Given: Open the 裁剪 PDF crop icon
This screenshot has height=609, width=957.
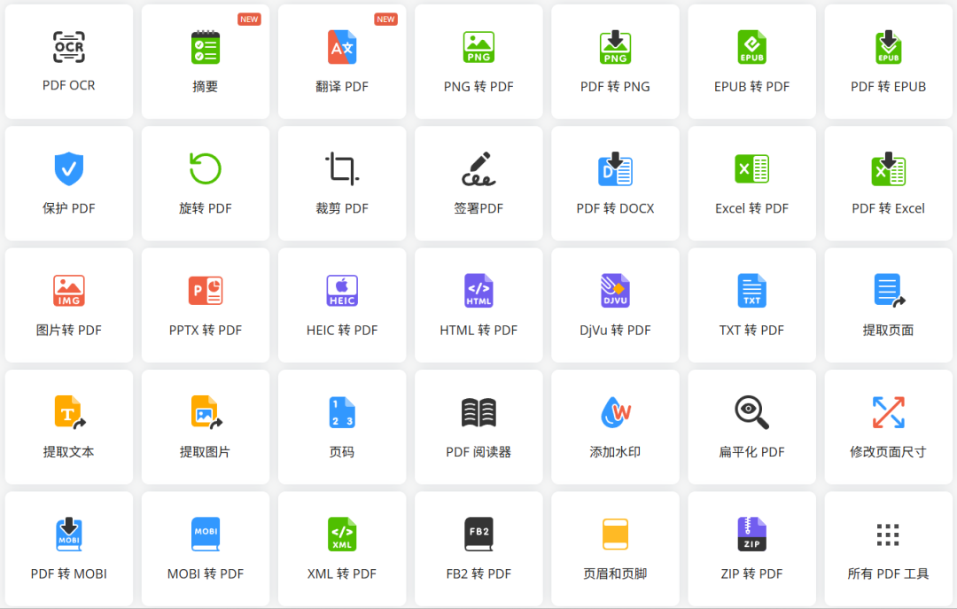Looking at the screenshot, I should tap(342, 168).
